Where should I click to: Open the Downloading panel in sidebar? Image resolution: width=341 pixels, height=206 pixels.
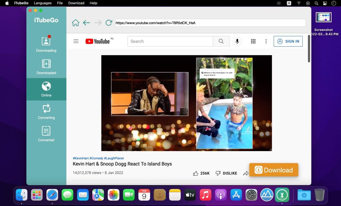click(x=46, y=44)
